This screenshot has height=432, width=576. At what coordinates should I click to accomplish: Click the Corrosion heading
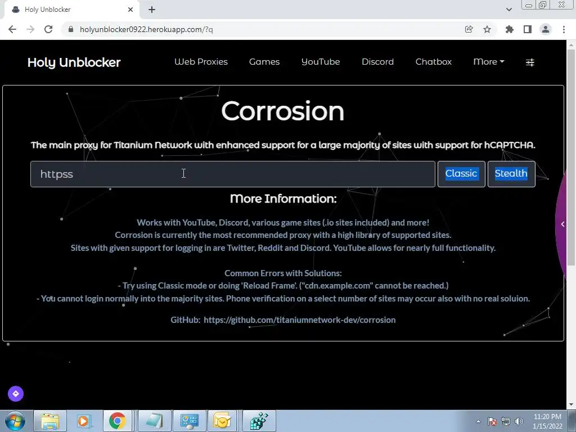click(x=283, y=111)
